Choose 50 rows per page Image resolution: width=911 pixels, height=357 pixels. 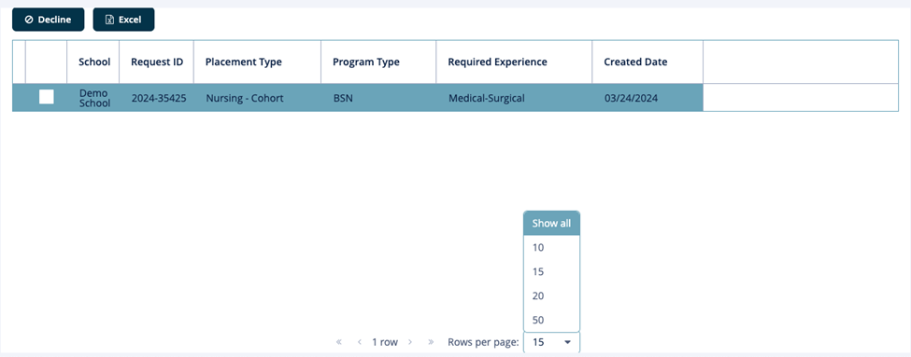click(551, 320)
